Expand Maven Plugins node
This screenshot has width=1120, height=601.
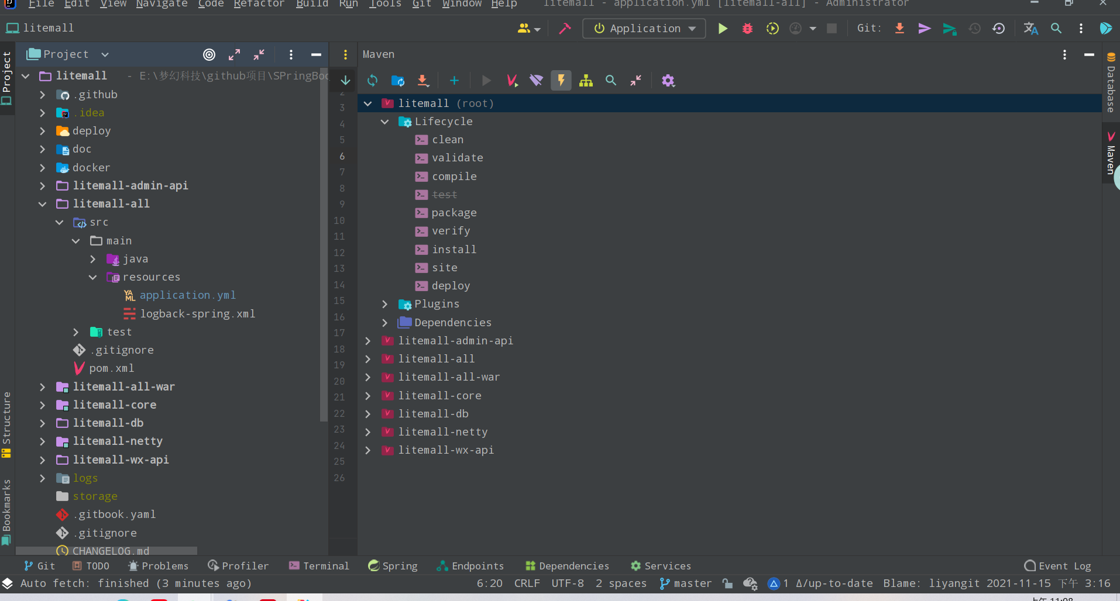[384, 304]
